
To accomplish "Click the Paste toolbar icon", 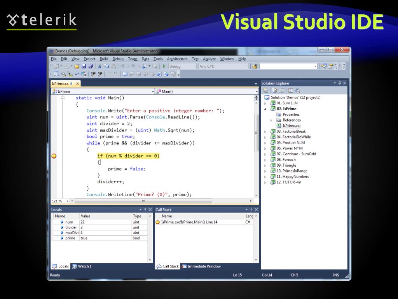I will click(114, 66).
